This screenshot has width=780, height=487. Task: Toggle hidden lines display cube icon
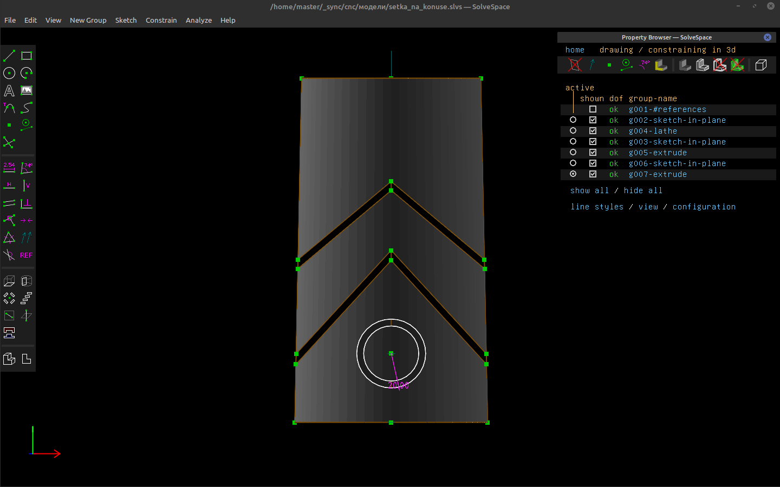761,65
